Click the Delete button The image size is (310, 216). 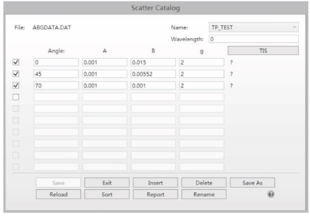(x=204, y=183)
